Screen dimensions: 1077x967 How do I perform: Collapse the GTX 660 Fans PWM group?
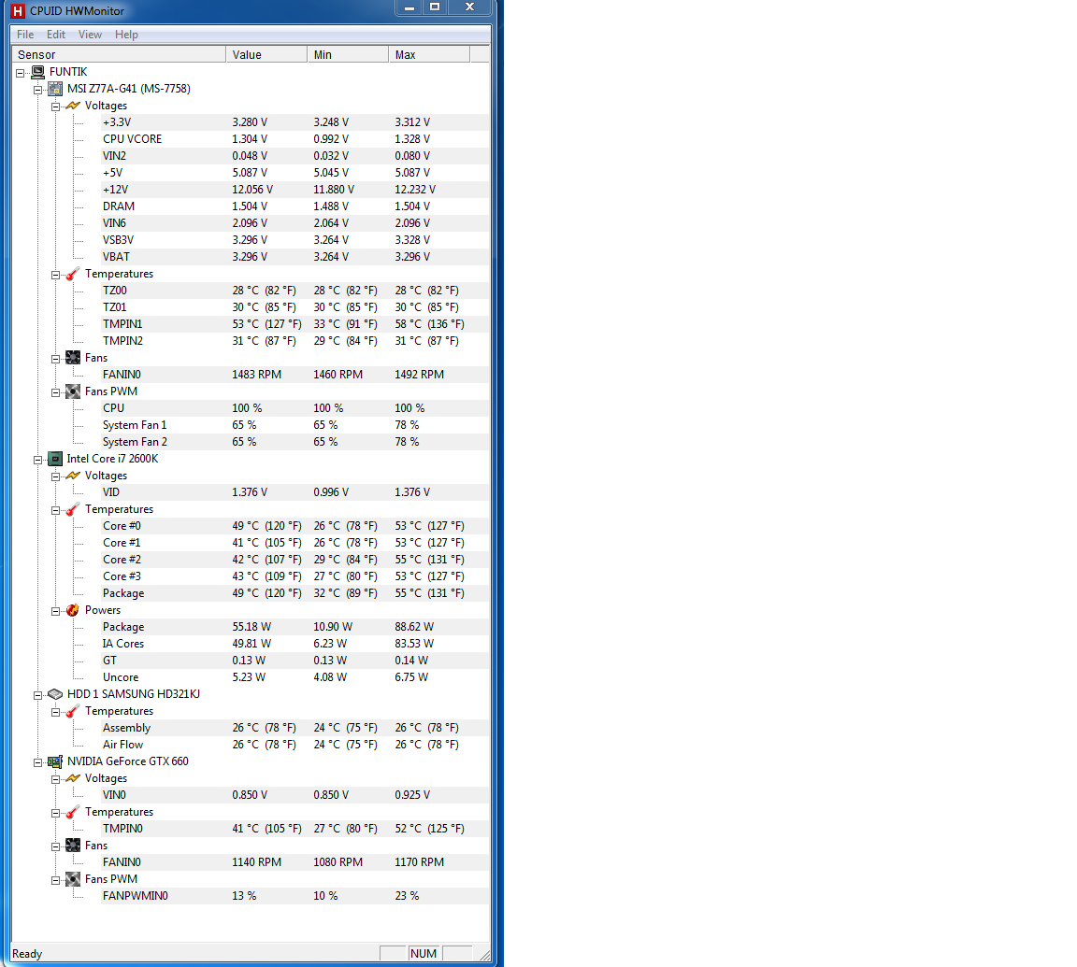click(x=56, y=880)
